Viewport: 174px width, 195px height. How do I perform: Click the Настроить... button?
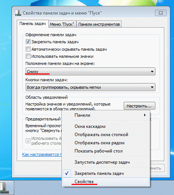139,106
